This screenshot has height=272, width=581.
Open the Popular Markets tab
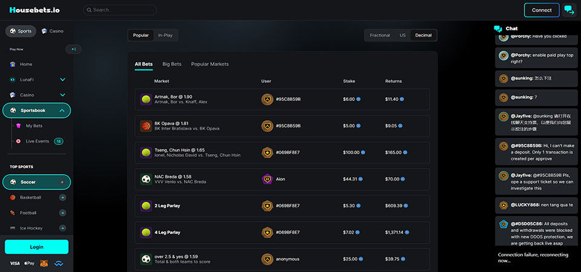click(210, 64)
